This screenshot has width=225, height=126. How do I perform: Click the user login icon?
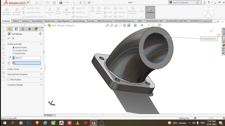[x=205, y=2]
